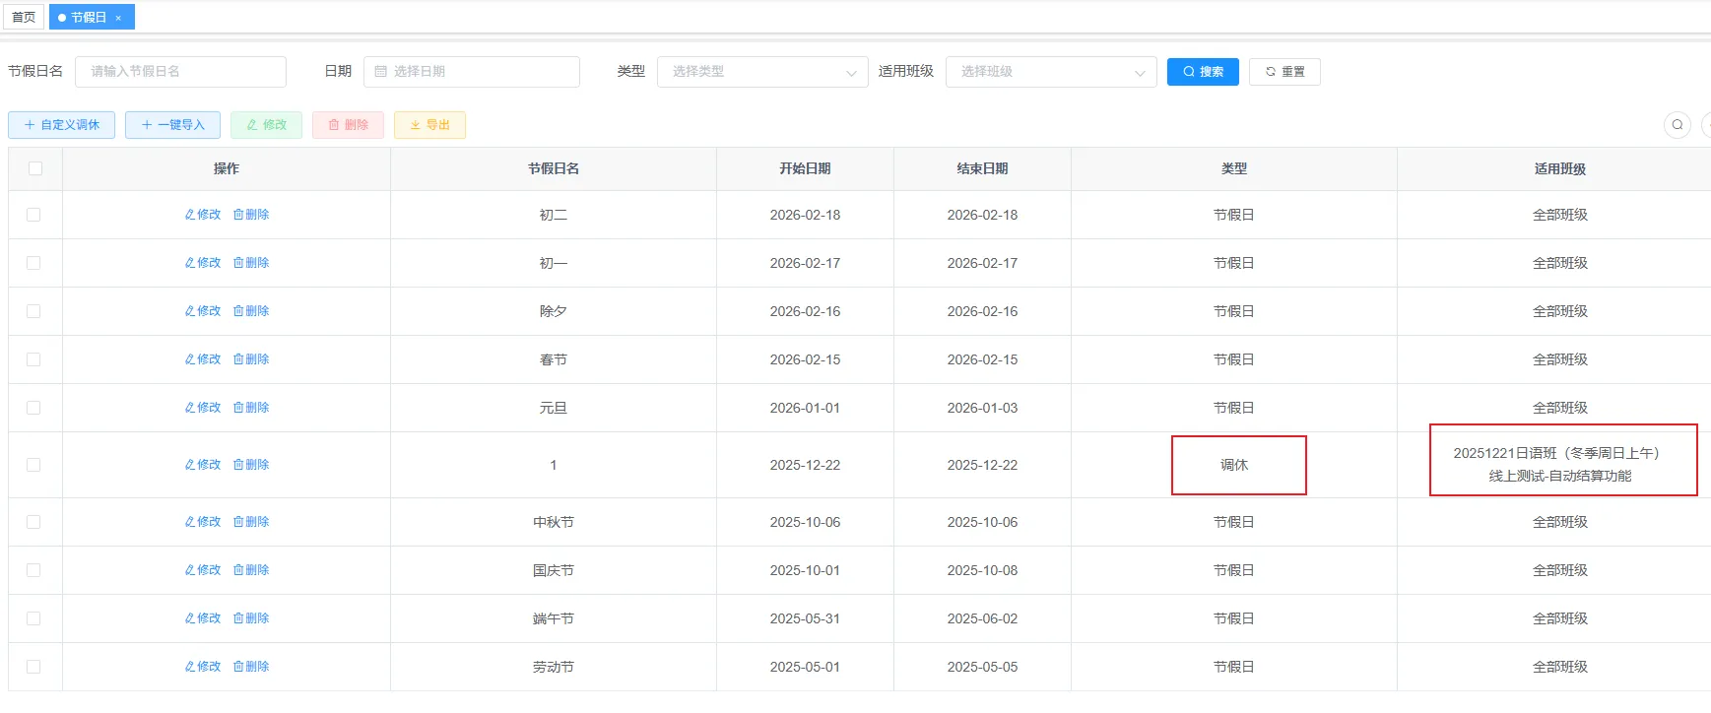Check the checkbox for the 端午节 row
The width and height of the screenshot is (1711, 713).
coord(33,618)
